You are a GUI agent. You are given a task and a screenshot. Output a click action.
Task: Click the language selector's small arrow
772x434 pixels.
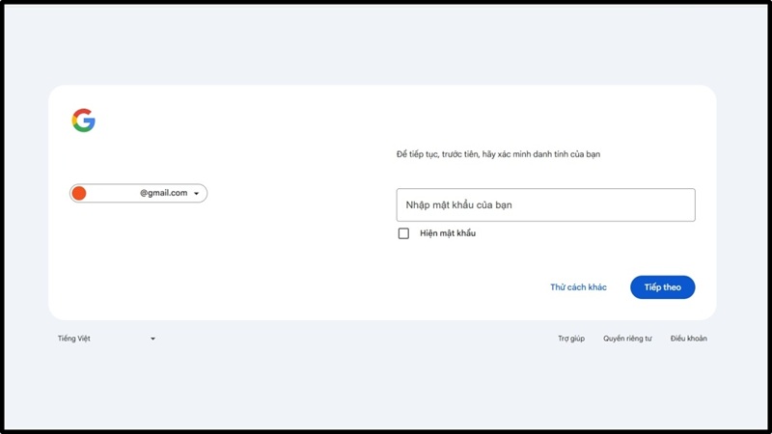[x=152, y=339]
